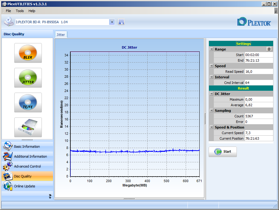Click the Read Speed value field
This screenshot has width=279, height=210.
point(259,72)
